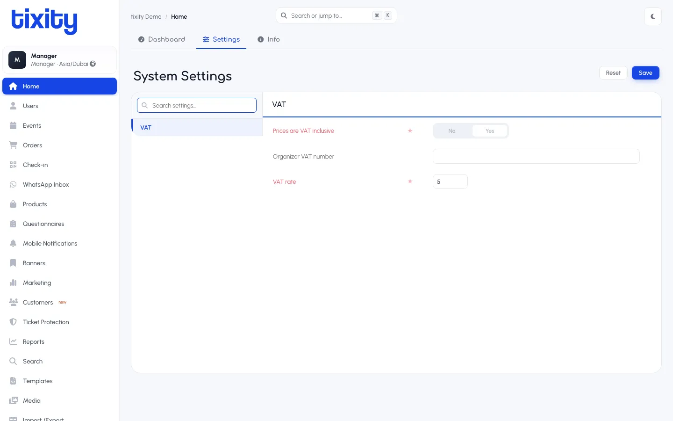Click the Products bag icon
Viewport: 673px width, 421px height.
click(x=13, y=204)
